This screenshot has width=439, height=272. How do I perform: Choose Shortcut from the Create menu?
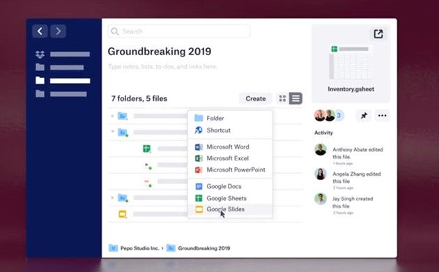pyautogui.click(x=230, y=130)
